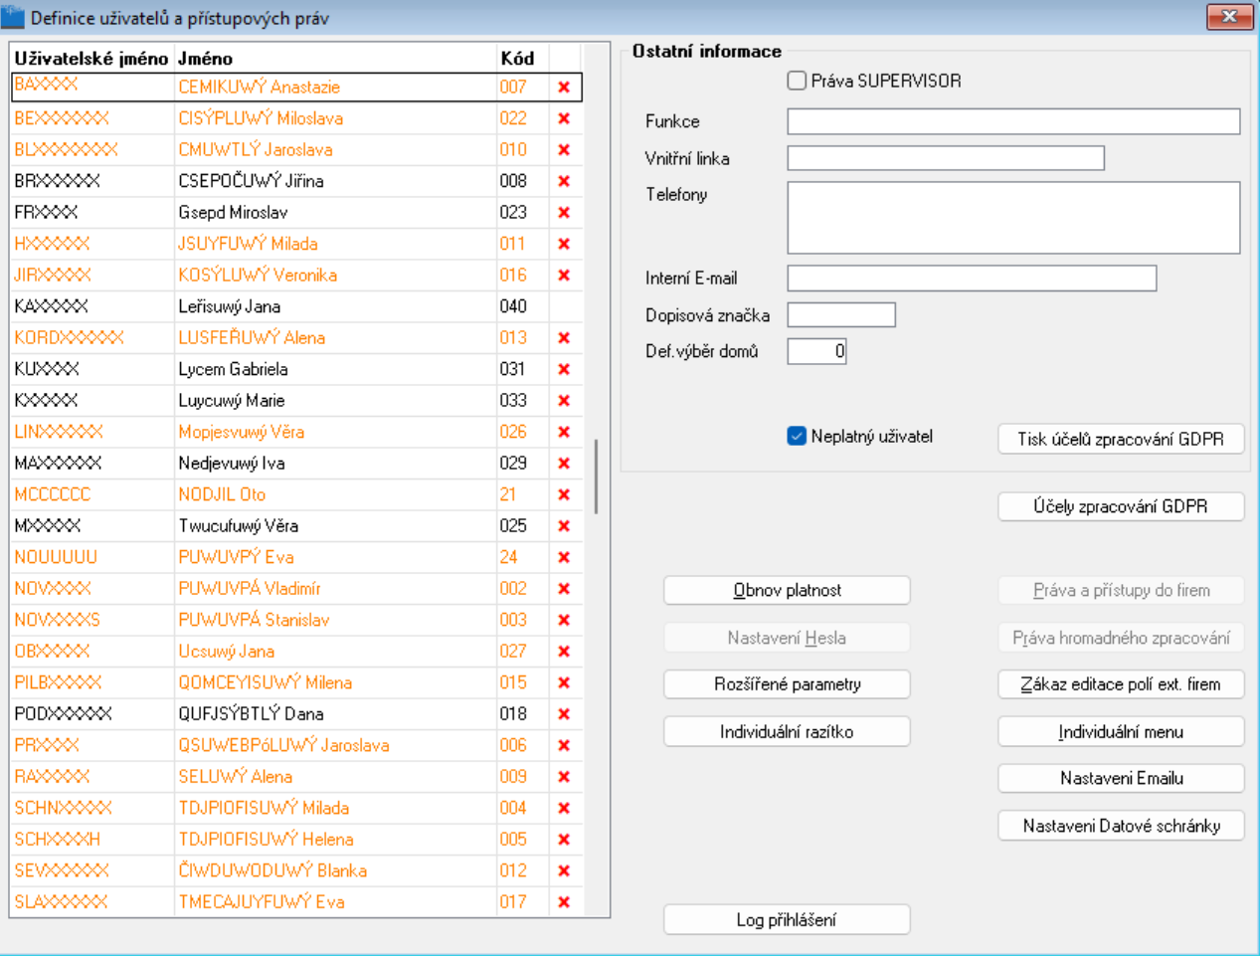Screen dimensions: 1260x956
Task: Focus the Dopisová značka field
Action: [841, 315]
